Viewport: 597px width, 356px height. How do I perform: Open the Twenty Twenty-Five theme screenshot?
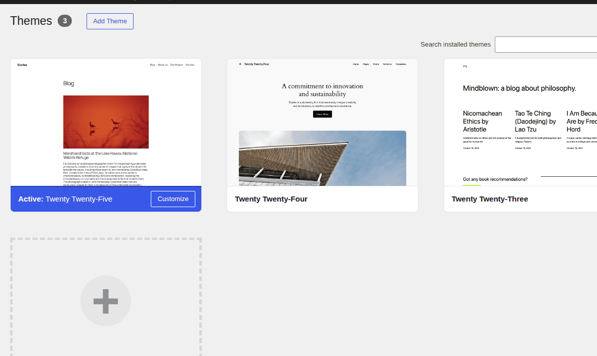106,123
